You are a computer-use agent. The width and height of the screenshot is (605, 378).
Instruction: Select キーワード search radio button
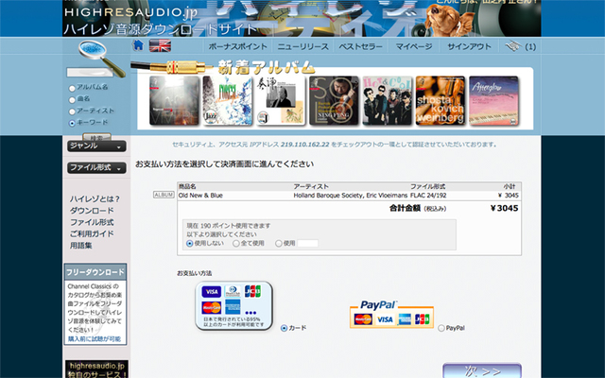coord(72,124)
